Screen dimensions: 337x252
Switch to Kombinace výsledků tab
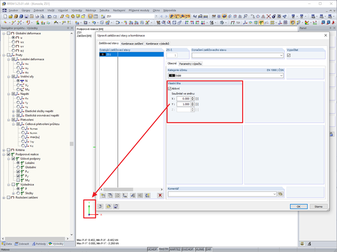[157, 43]
